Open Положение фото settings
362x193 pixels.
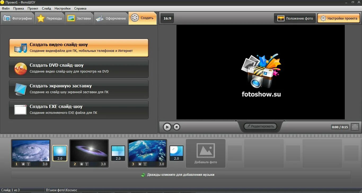(x=295, y=18)
